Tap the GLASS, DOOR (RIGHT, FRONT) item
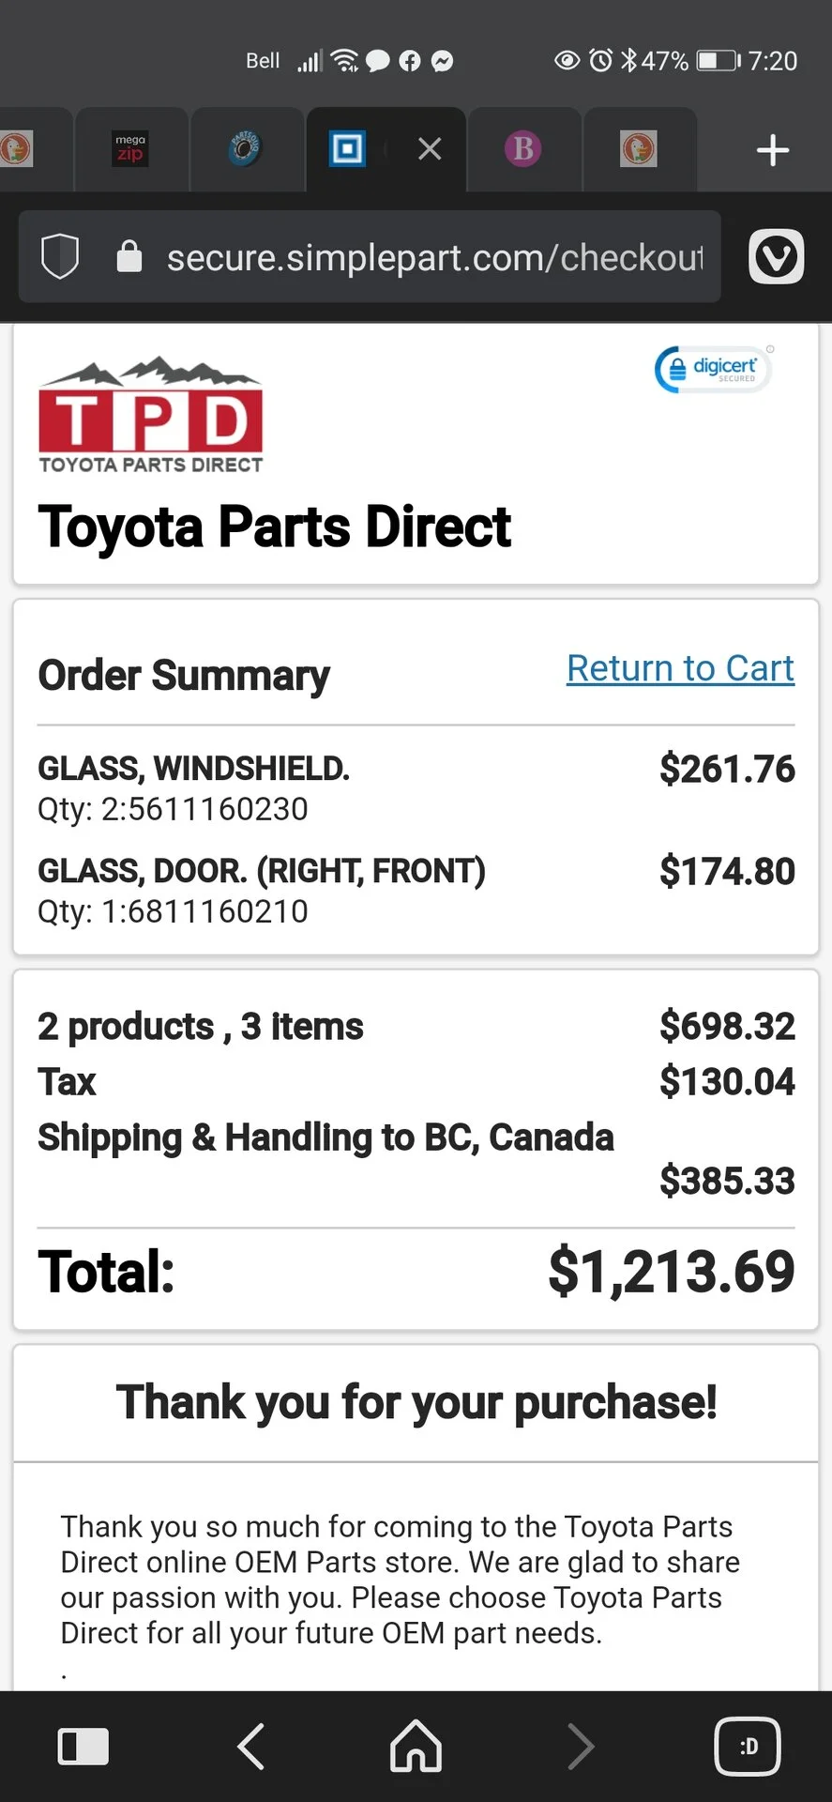The image size is (832, 1802). (x=262, y=871)
